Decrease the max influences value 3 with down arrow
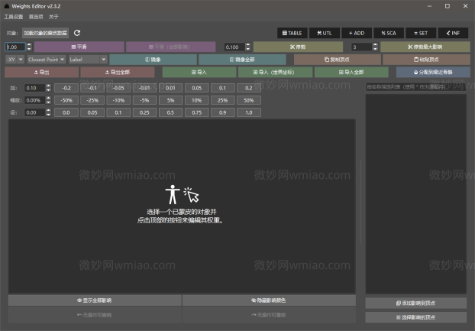Image resolution: width=475 pixels, height=331 pixels. point(375,49)
